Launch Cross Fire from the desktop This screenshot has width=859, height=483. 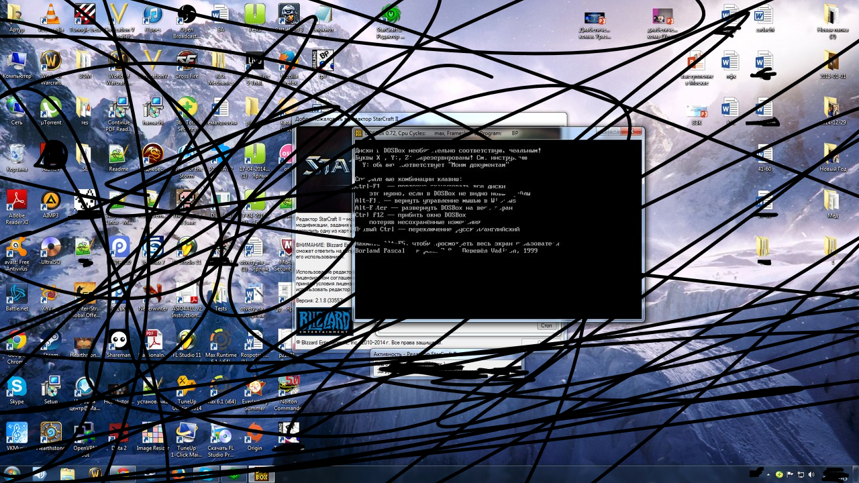point(187,64)
